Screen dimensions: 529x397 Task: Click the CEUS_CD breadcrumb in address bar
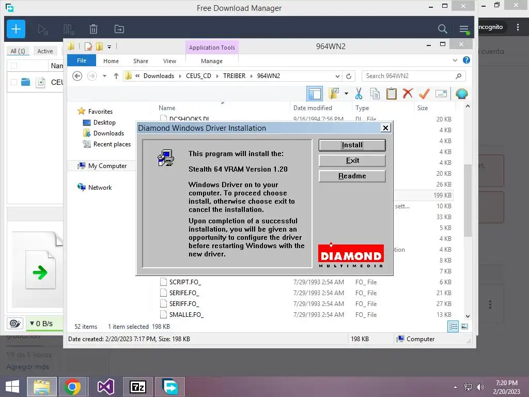198,76
